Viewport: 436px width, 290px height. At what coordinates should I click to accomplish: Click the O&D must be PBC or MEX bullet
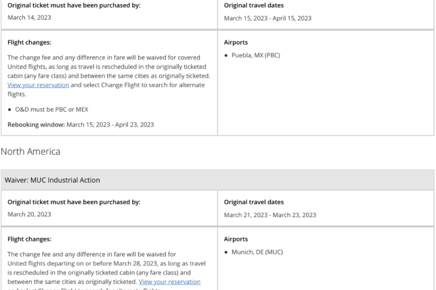51,110
